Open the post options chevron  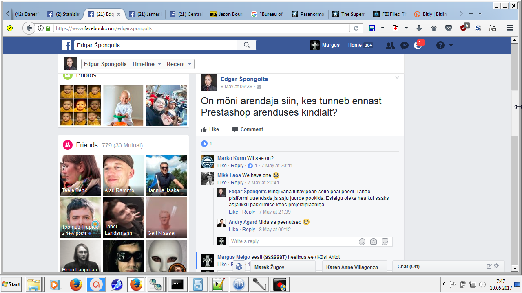click(x=397, y=78)
